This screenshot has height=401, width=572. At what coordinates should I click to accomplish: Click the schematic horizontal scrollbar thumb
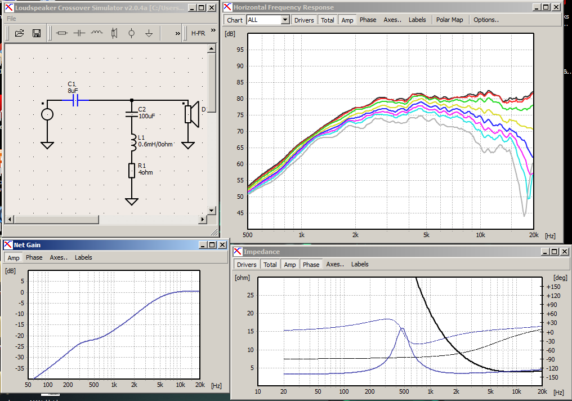coord(56,219)
